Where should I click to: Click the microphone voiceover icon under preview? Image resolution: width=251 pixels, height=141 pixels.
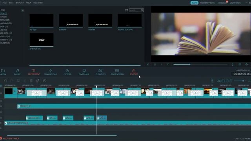pyautogui.click(x=233, y=64)
